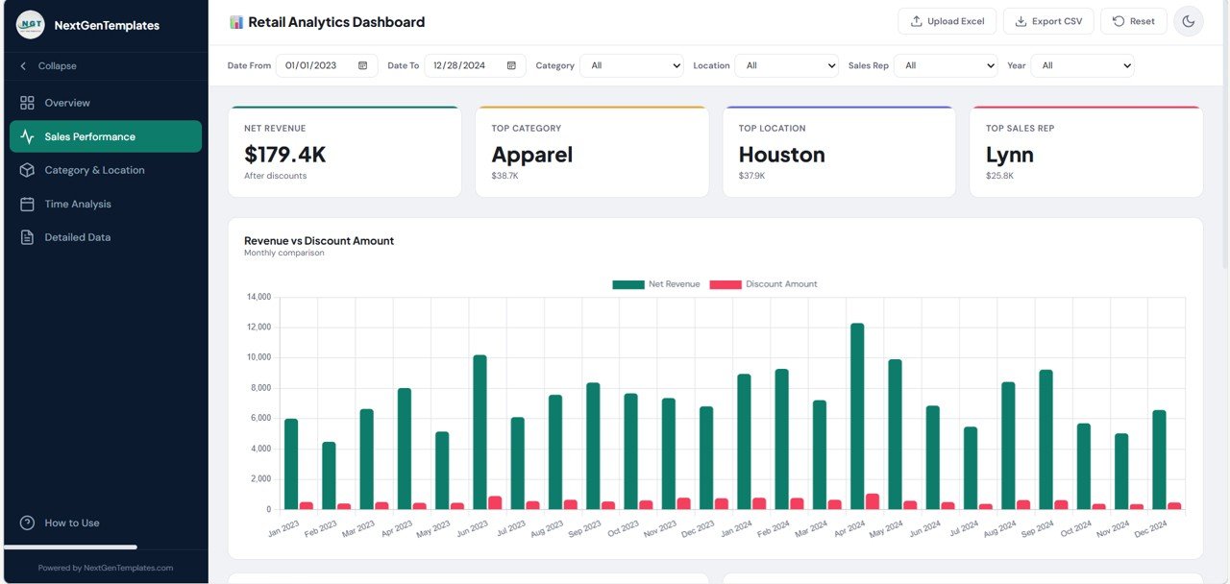Open the Date From calendar picker icon
The height and width of the screenshot is (584, 1230).
pyautogui.click(x=361, y=65)
